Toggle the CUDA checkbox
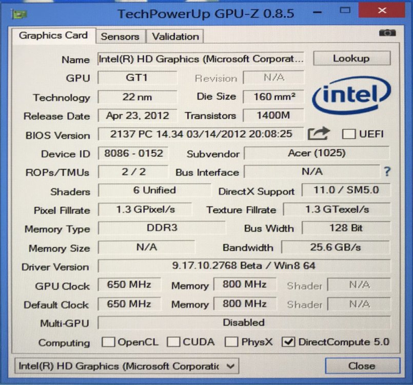Image resolution: width=413 pixels, height=385 pixels. tap(173, 342)
